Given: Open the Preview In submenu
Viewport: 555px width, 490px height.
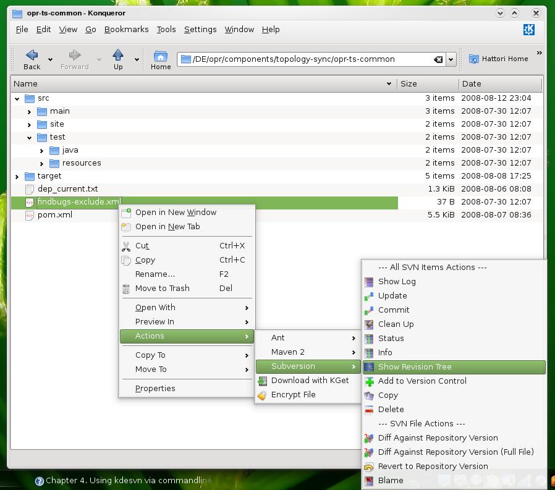Looking at the screenshot, I should click(187, 321).
